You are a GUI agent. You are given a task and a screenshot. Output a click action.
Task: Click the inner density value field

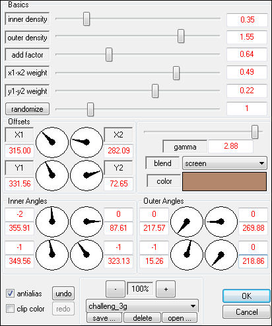click(x=247, y=20)
